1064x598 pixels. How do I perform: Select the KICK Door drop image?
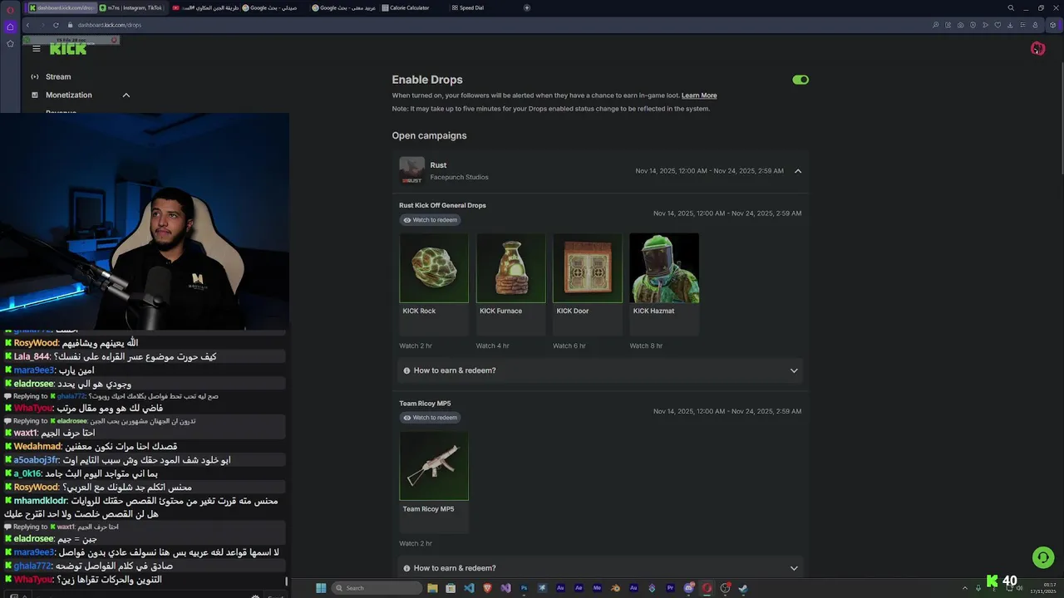click(588, 268)
